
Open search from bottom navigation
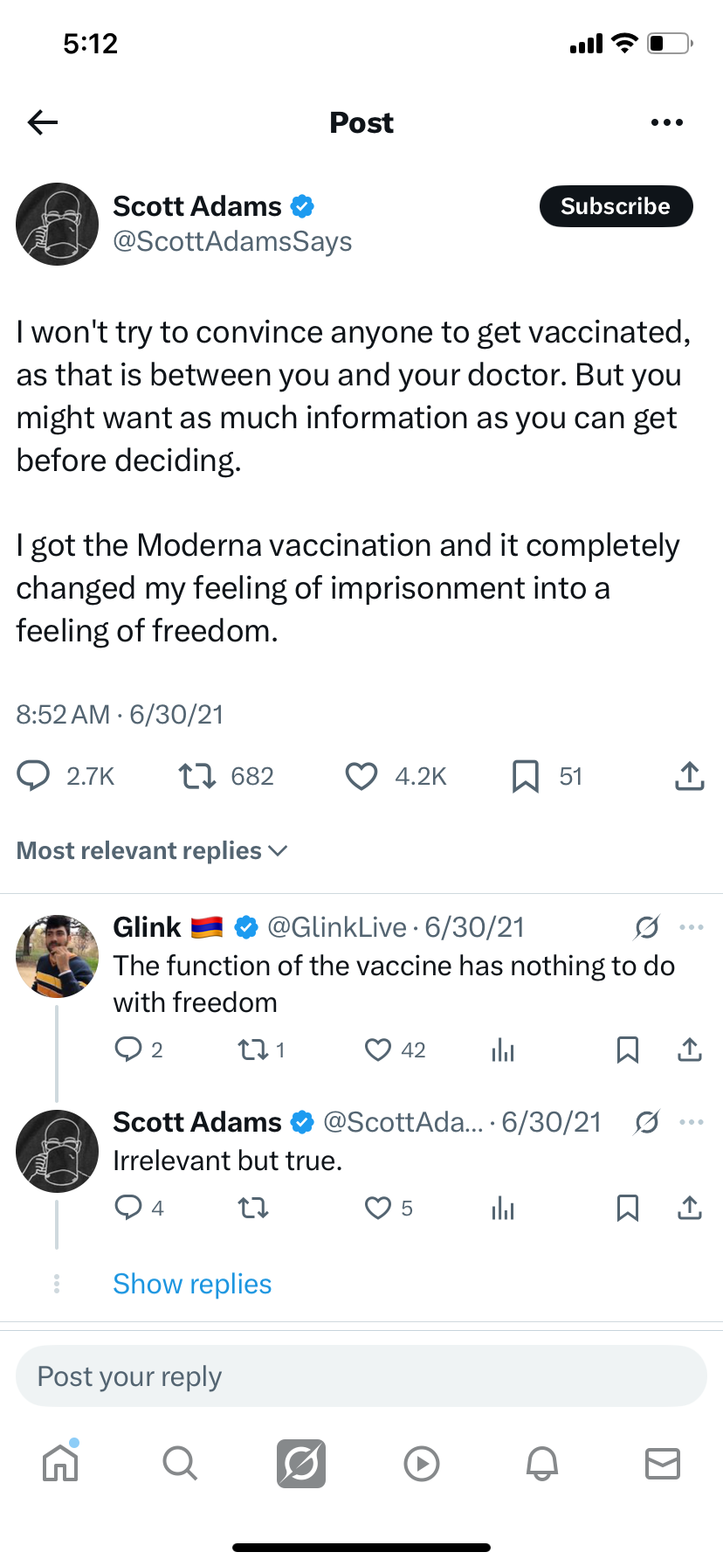point(180,1463)
